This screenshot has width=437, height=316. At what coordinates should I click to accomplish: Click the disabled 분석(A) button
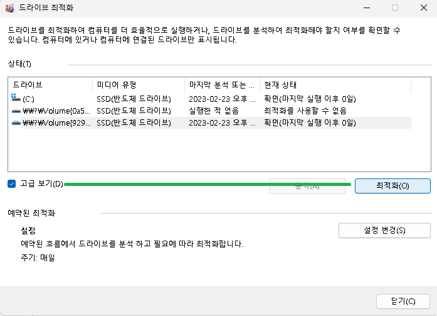tap(307, 186)
